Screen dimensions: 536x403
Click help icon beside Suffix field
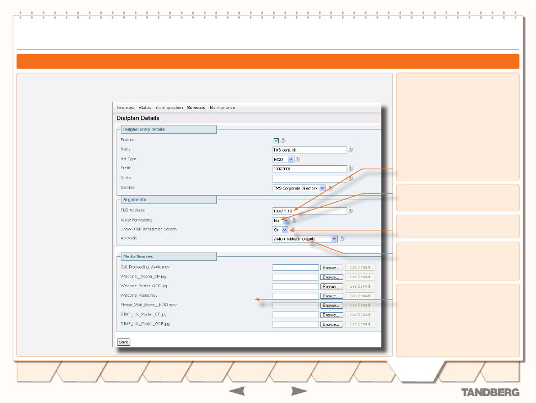tap(351, 178)
